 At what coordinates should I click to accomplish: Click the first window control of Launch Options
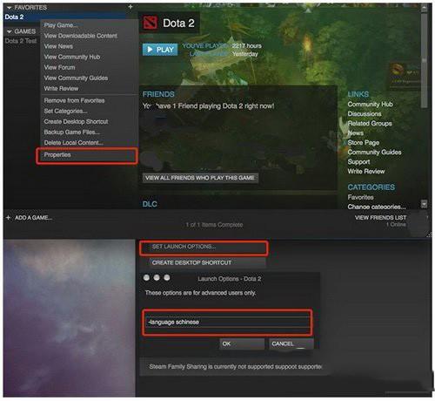(146, 278)
